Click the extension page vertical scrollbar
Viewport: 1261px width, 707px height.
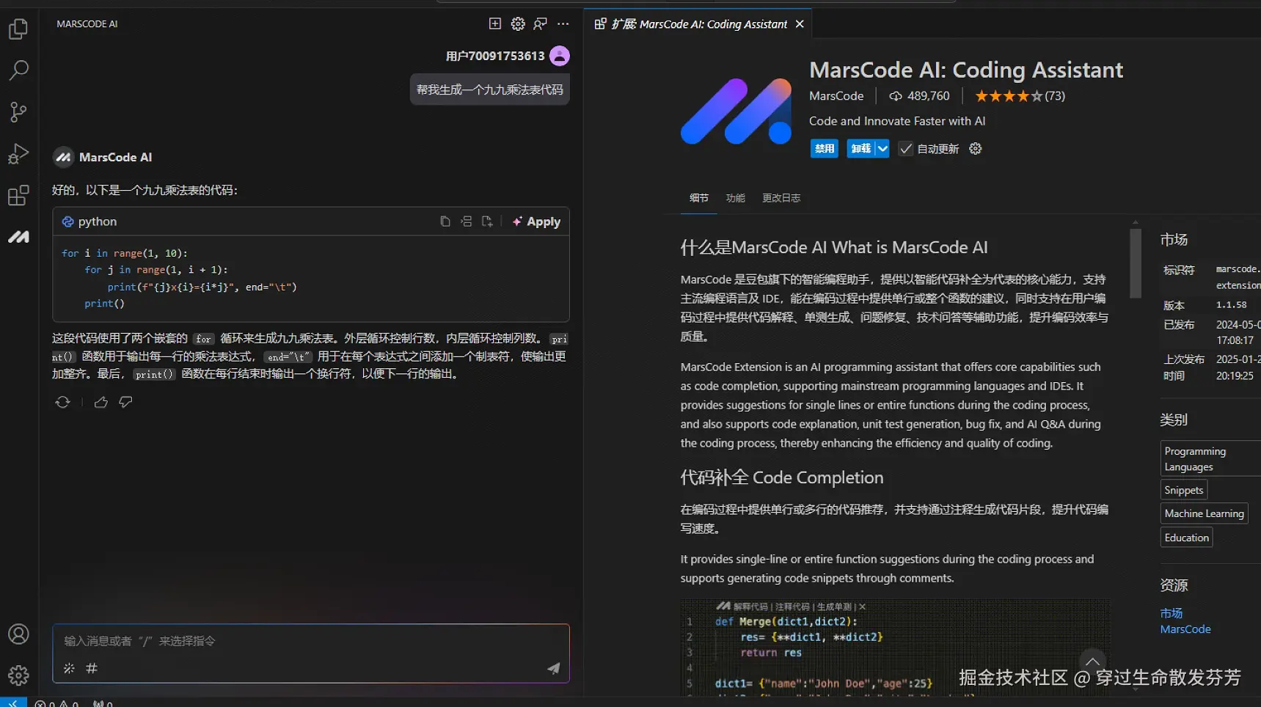coord(1135,264)
